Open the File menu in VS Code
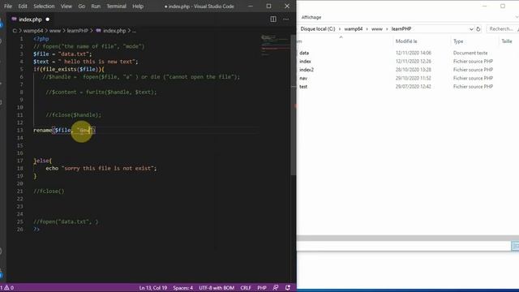The width and height of the screenshot is (519, 292). [x=8, y=6]
